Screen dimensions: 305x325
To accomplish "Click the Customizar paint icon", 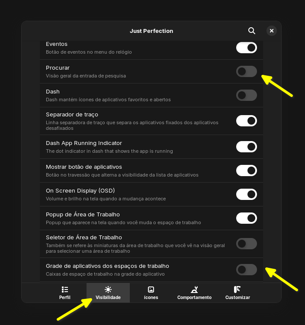I will pyautogui.click(x=237, y=290).
